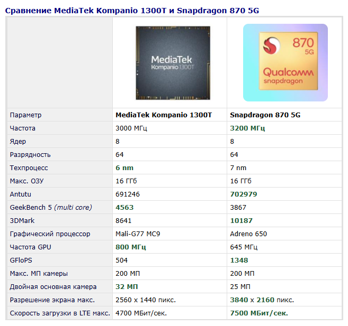Click the 'Ядер' row label
The image size is (348, 326).
pos(18,142)
